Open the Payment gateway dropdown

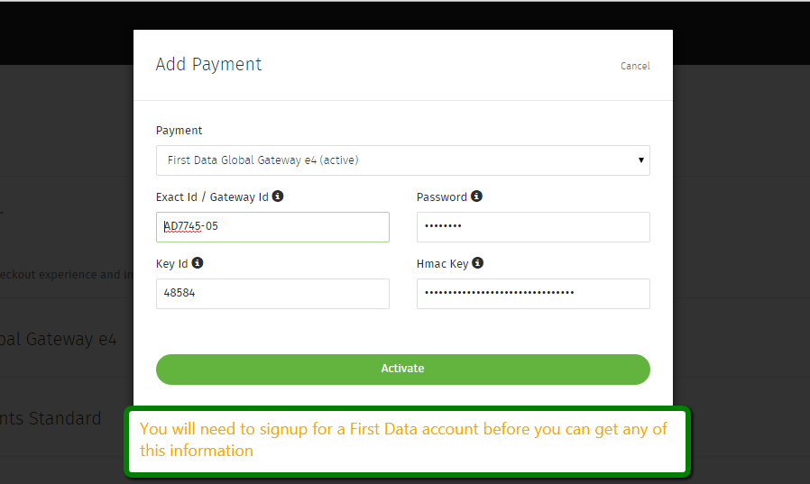[x=403, y=160]
